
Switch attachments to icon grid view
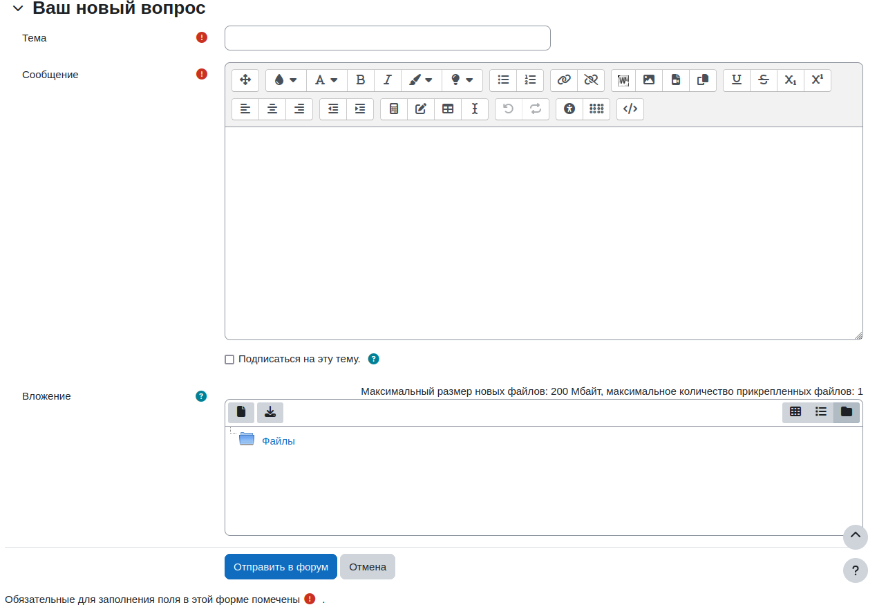pyautogui.click(x=795, y=412)
